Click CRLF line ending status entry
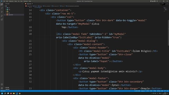Screen dimensions: 169x95 tap(151, 91)
